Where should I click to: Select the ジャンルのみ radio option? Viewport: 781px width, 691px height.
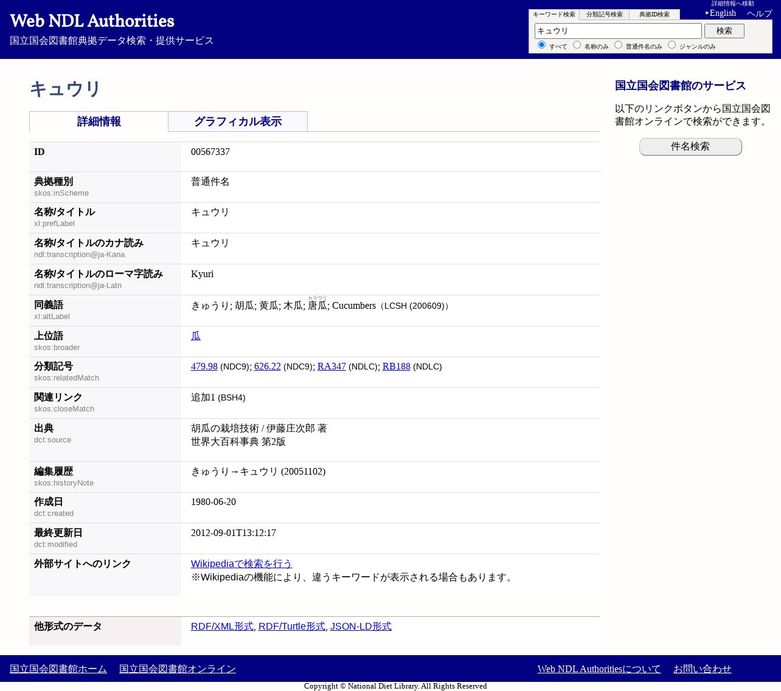pyautogui.click(x=672, y=44)
